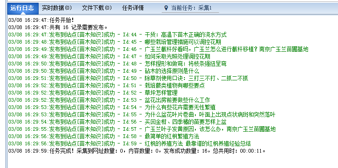The height and width of the screenshot is (168, 338).
Task: Click the 当前任务：采集1 label
Action: coord(191,8)
